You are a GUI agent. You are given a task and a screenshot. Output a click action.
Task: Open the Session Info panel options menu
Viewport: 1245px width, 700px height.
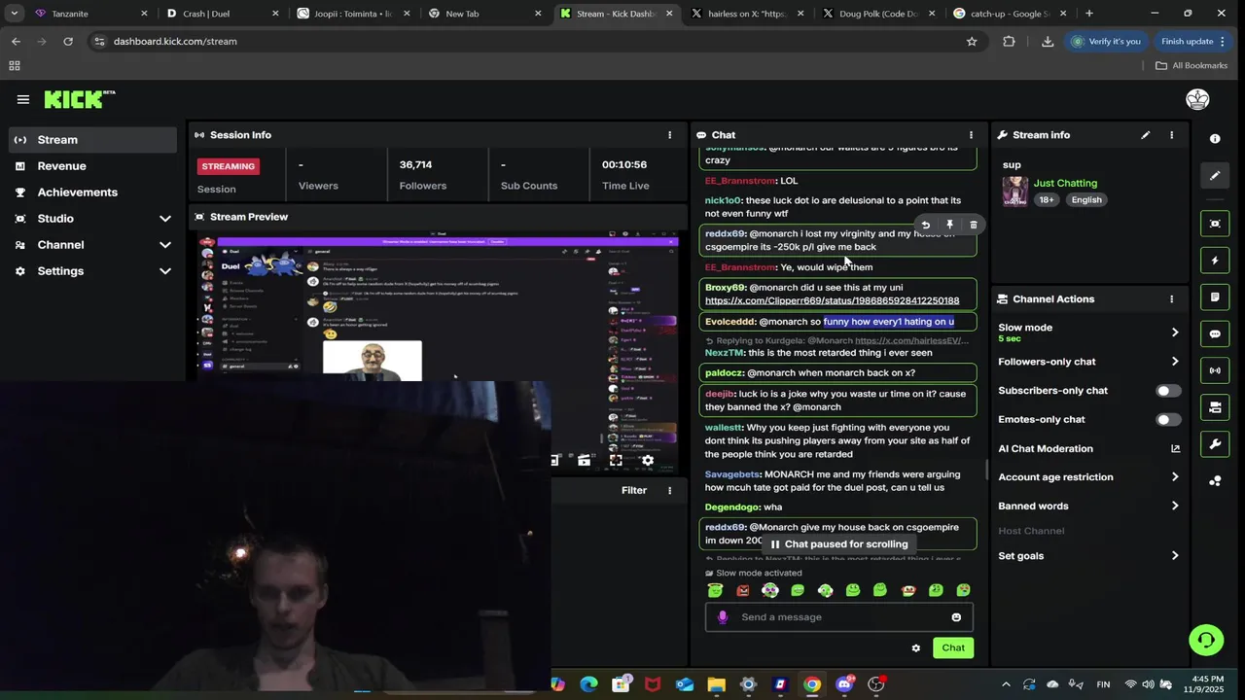click(669, 135)
